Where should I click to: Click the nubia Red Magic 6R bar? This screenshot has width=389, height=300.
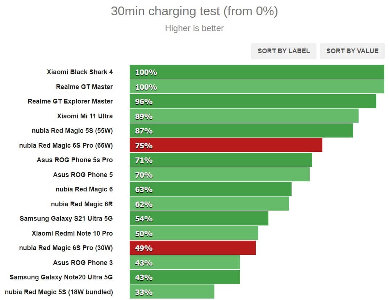click(209, 204)
